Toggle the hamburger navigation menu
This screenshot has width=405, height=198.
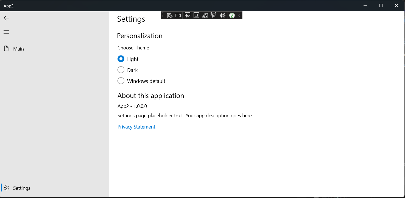(x=6, y=32)
